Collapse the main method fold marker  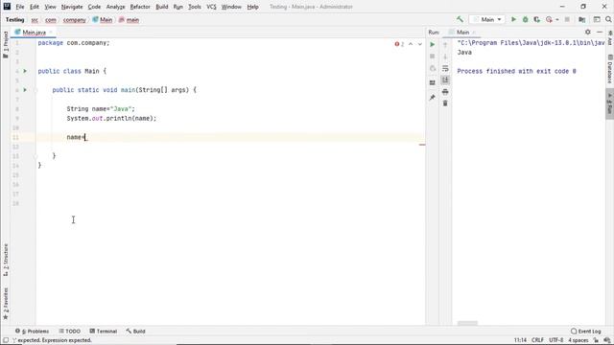click(x=35, y=90)
